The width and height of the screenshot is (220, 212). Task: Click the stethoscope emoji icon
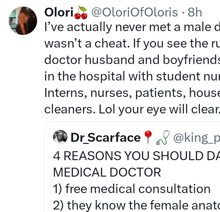coord(163,137)
